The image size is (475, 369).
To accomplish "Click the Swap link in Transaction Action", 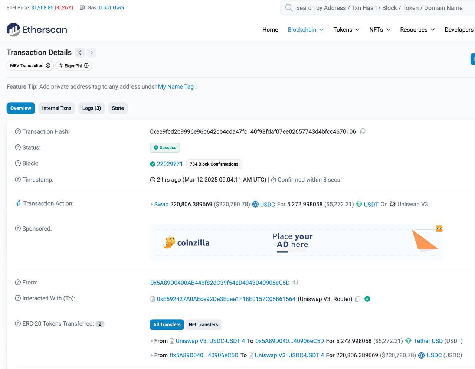I will coord(161,204).
